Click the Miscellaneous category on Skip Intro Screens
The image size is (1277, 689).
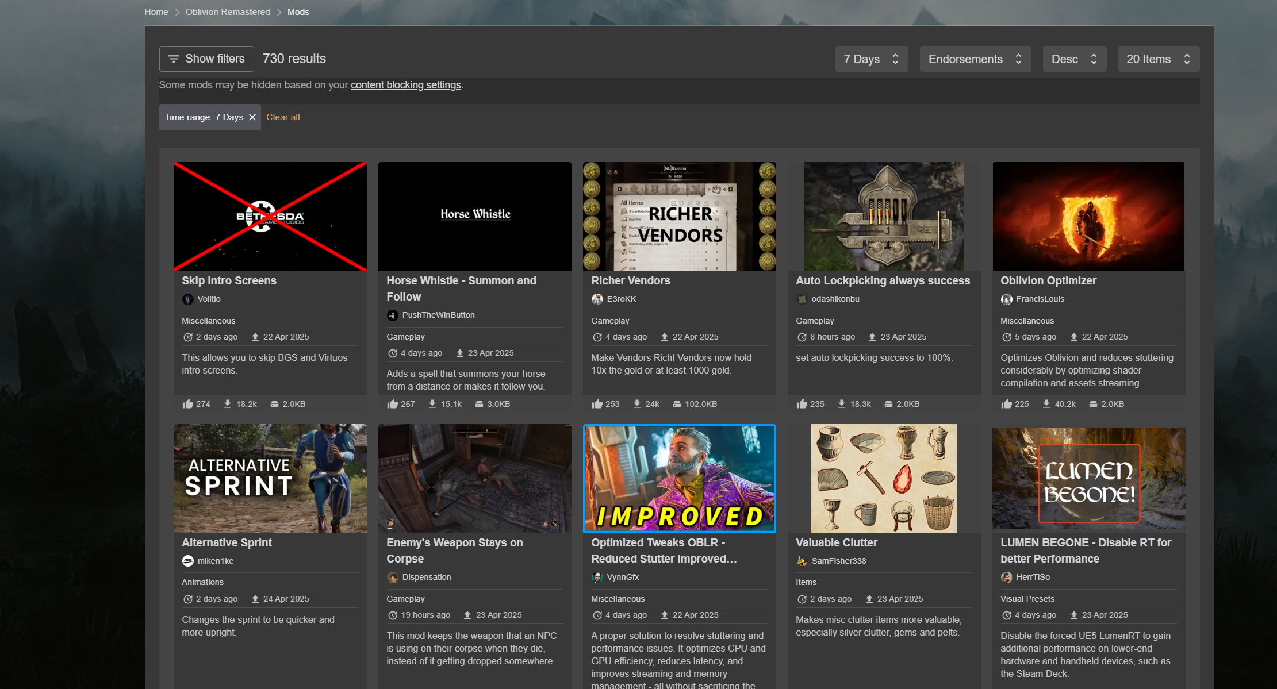[x=209, y=321]
